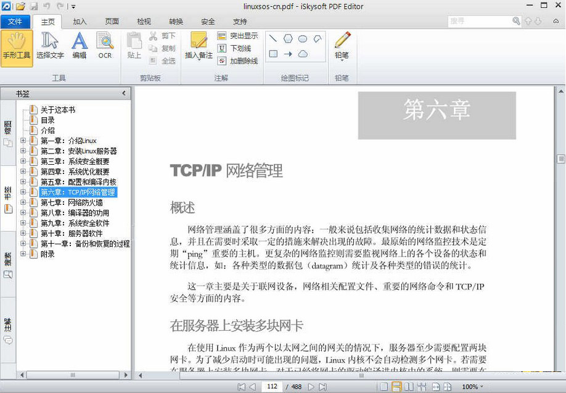Expand the 第一章：介绍Linux bookmark
The image size is (566, 393).
click(x=23, y=141)
